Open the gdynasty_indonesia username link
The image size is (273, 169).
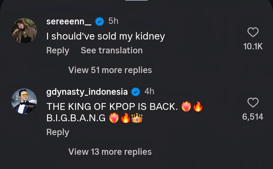pyautogui.click(x=87, y=91)
